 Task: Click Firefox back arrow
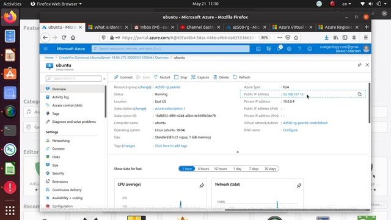[45, 38]
